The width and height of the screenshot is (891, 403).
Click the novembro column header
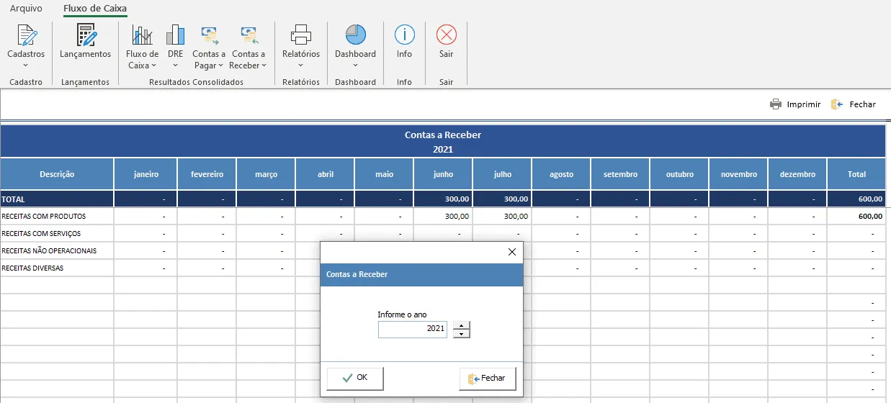(x=738, y=174)
